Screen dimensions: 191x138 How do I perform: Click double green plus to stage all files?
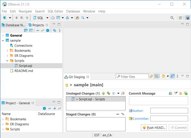108,93
